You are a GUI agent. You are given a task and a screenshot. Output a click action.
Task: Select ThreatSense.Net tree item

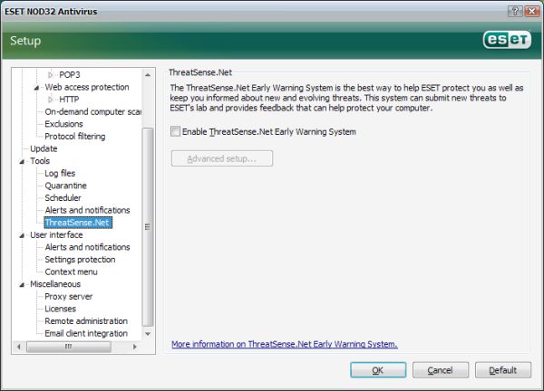pos(78,223)
